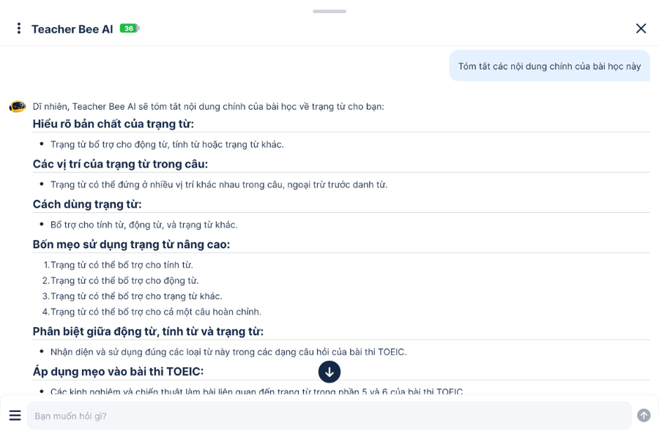The width and height of the screenshot is (659, 439).
Task: Jump to latest message with down arrow
Action: pos(329,372)
